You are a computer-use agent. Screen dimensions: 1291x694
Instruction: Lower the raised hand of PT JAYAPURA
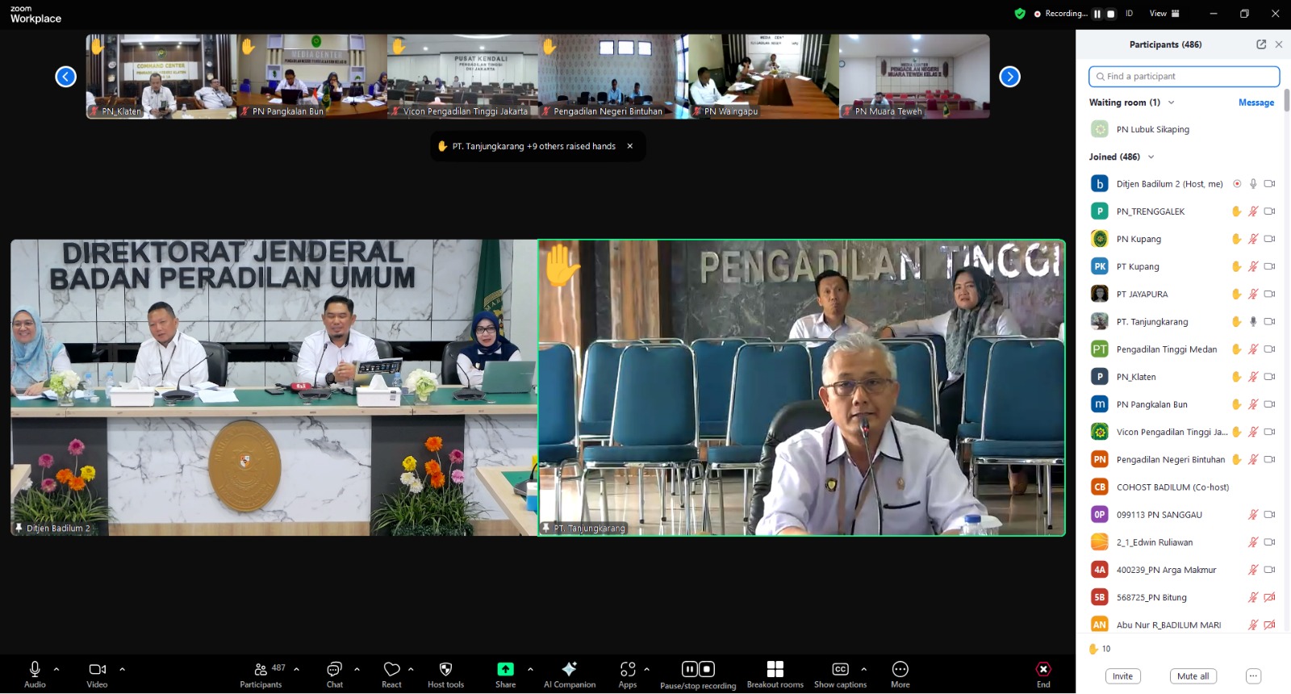[1236, 294]
